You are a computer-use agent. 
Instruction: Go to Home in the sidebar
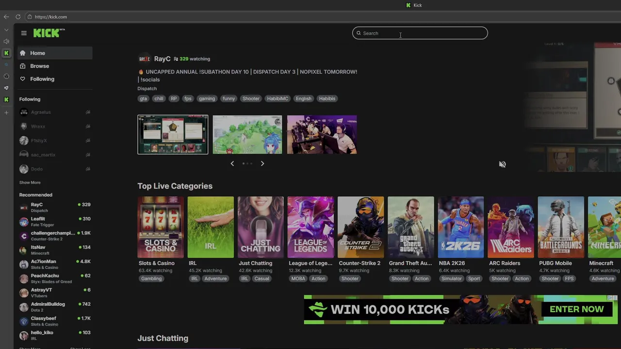(55, 53)
